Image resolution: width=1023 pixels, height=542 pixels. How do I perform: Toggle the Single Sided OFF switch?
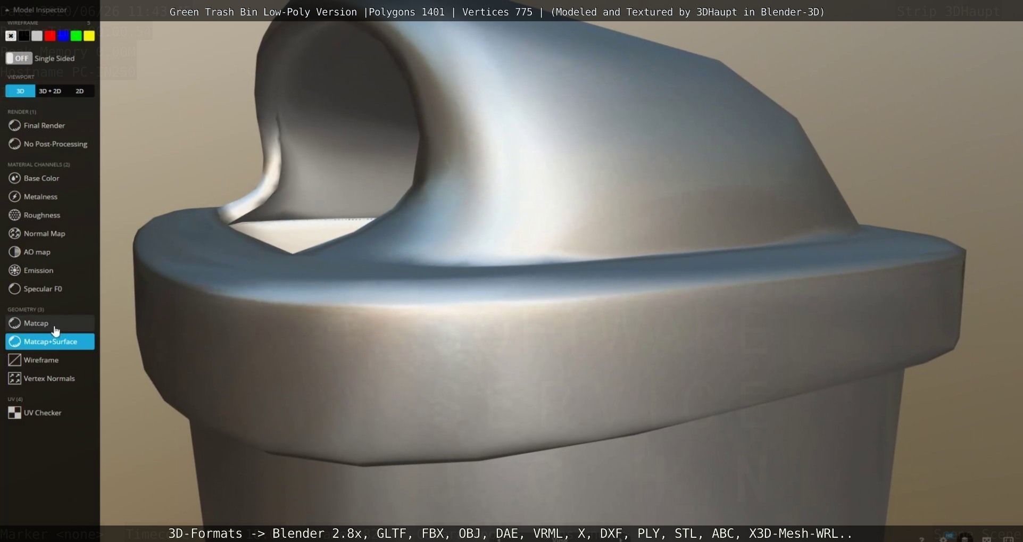click(19, 58)
